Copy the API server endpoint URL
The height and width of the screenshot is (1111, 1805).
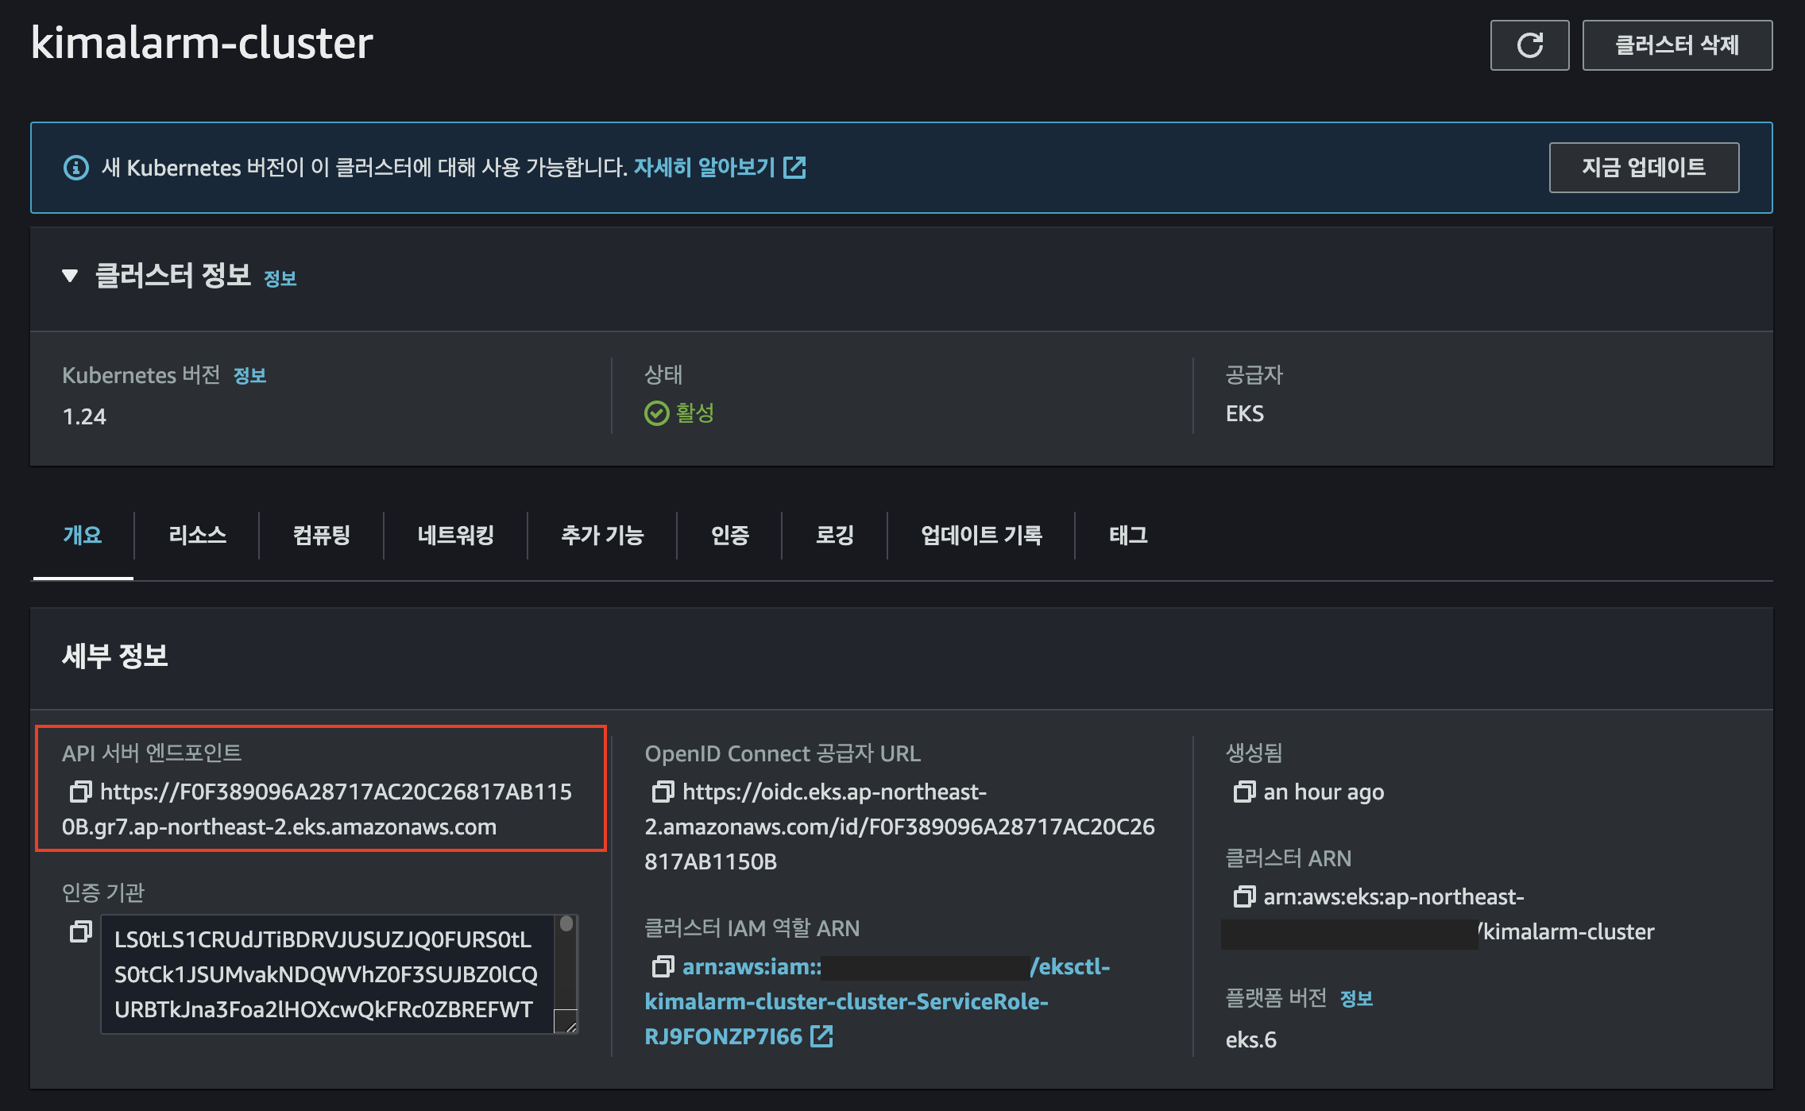(x=80, y=792)
